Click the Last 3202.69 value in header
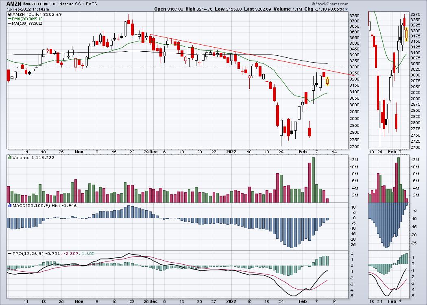 [x=257, y=9]
